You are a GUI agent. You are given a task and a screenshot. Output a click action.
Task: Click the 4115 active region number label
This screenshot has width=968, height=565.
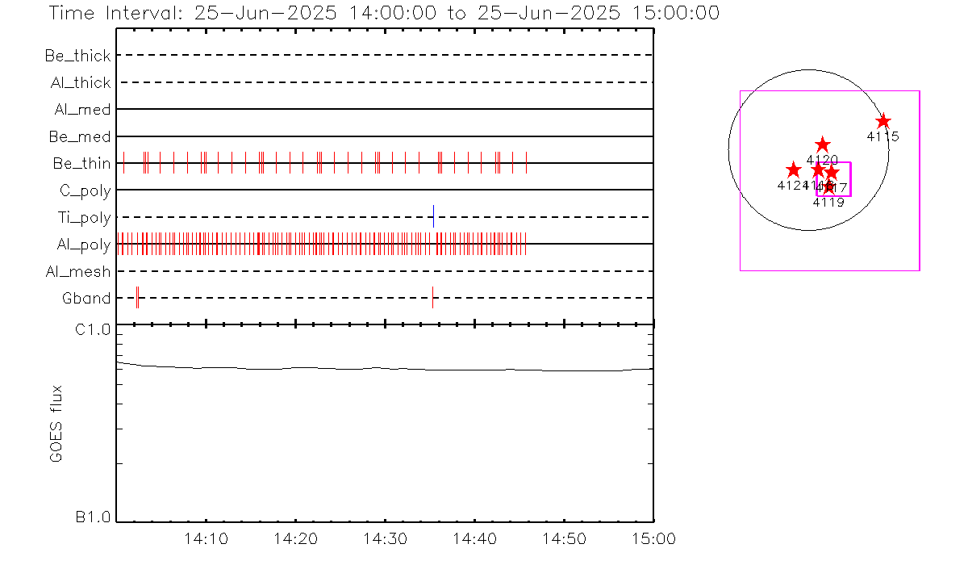pyautogui.click(x=882, y=137)
